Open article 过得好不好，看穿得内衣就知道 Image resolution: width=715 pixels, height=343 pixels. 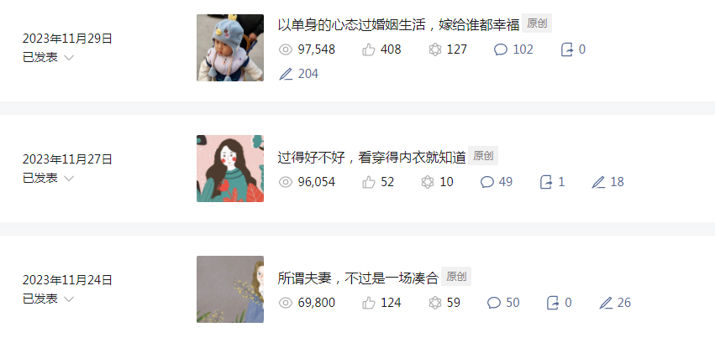tap(371, 158)
